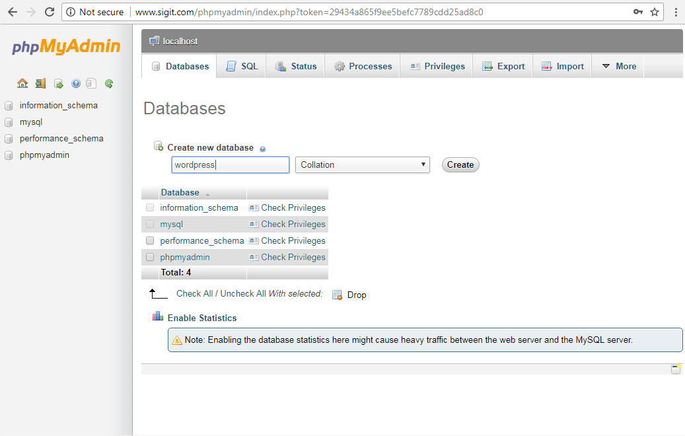
Task: Click information_schema database icon in sidebar
Action: coord(9,106)
